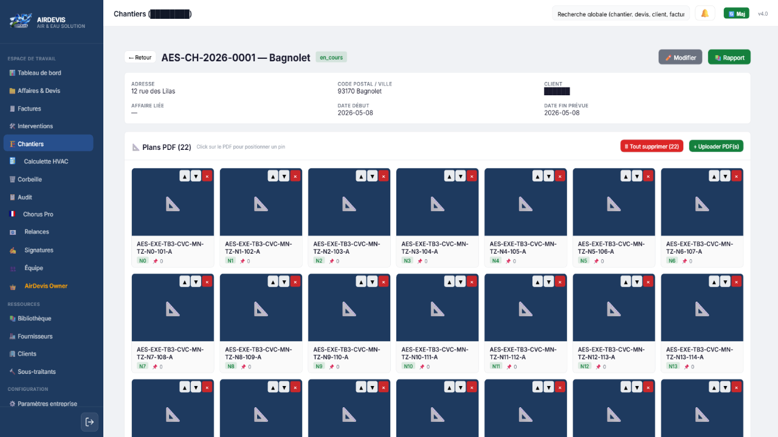This screenshot has width=778, height=437.
Task: Open plan N10-111-A thumbnail
Action: [x=437, y=308]
